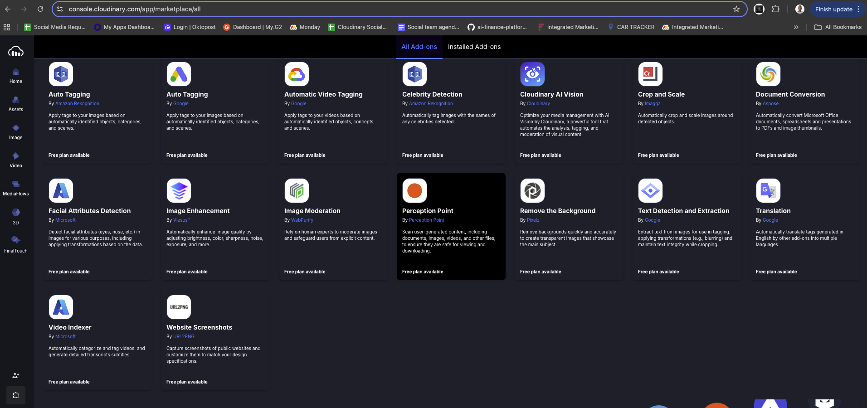The height and width of the screenshot is (408, 867).
Task: Open the All Bookmarks folder
Action: click(838, 27)
